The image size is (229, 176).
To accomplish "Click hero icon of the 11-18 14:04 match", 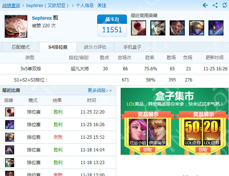I will 10,150.
